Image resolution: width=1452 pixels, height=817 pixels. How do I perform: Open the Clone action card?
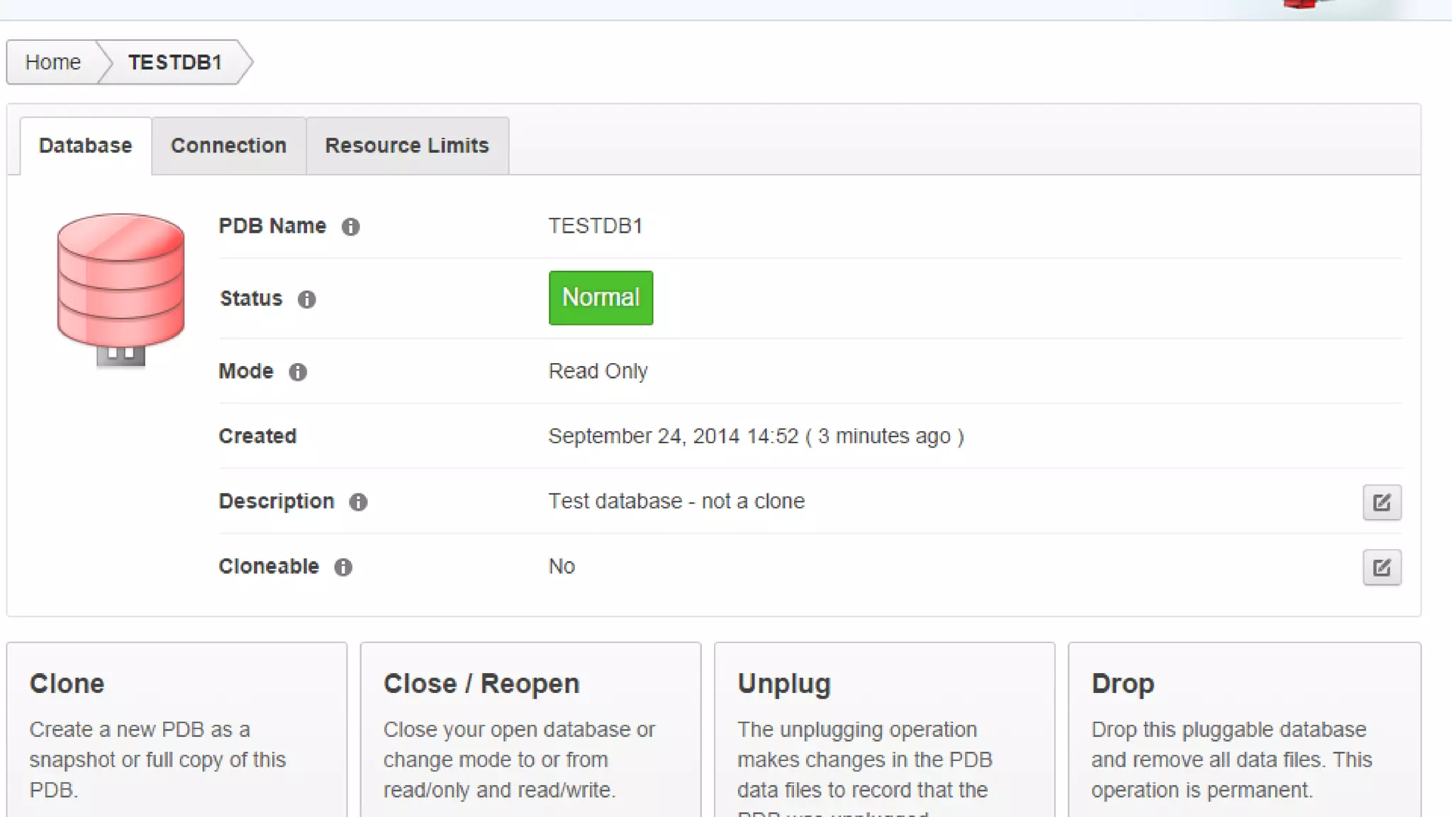click(177, 730)
